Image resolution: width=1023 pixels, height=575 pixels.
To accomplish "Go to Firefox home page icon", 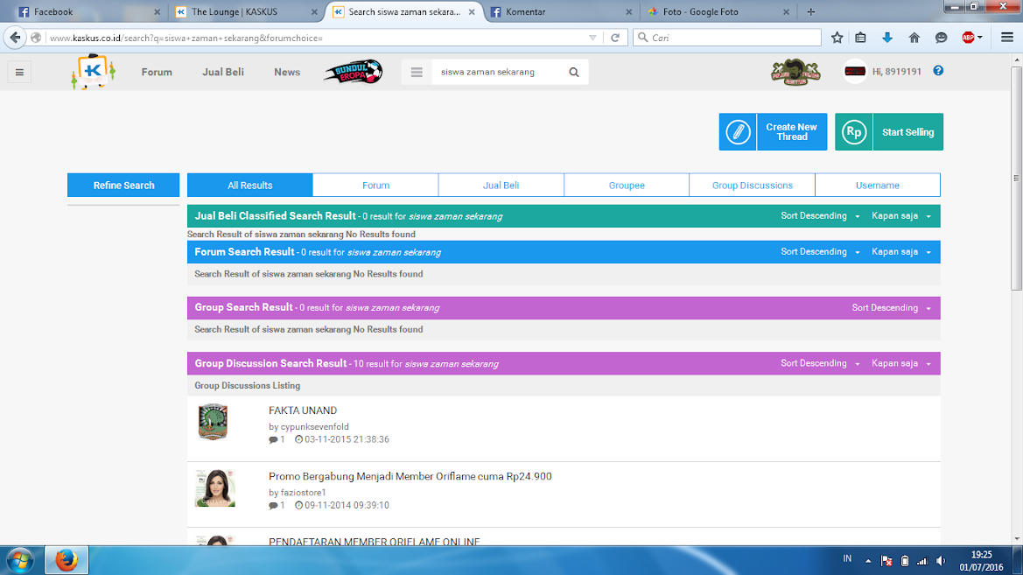I will click(914, 38).
